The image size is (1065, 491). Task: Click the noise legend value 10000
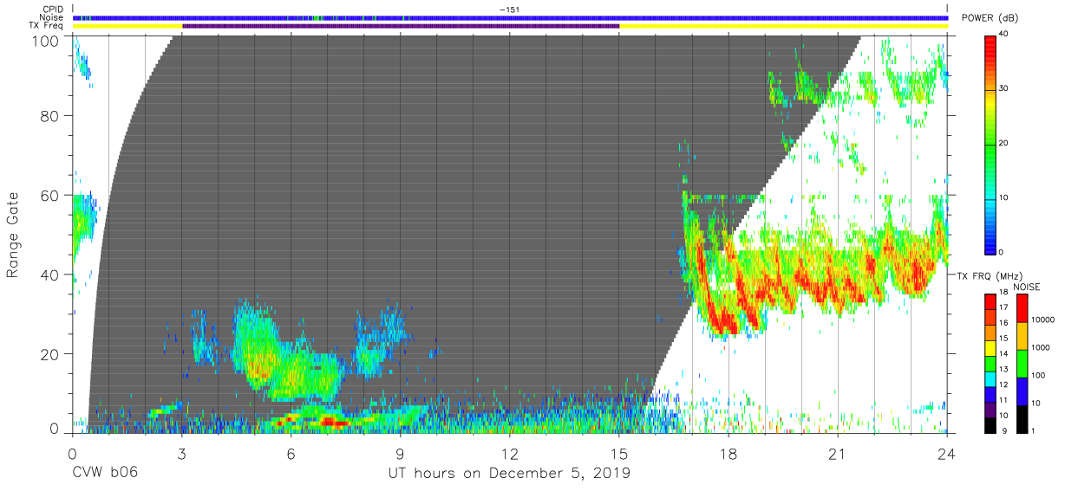click(x=1044, y=320)
